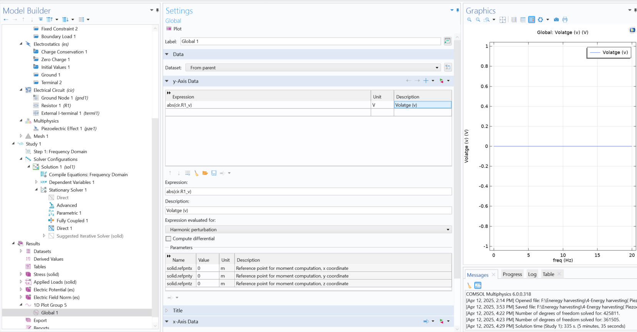Click the Volatge (v) legend line swatch
637x332 pixels.
pyautogui.click(x=595, y=53)
